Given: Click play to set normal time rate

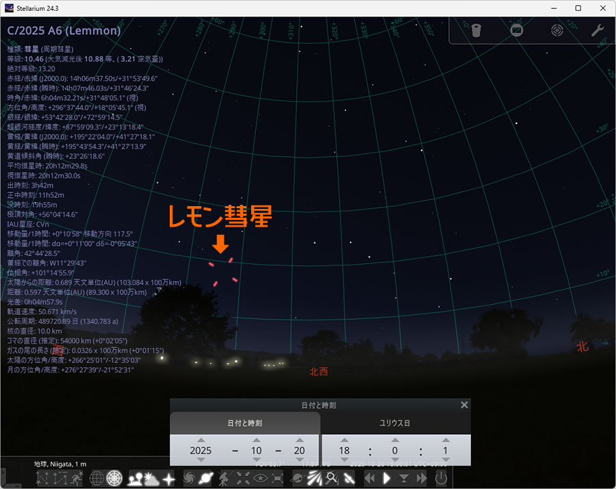Looking at the screenshot, I should pyautogui.click(x=387, y=478).
